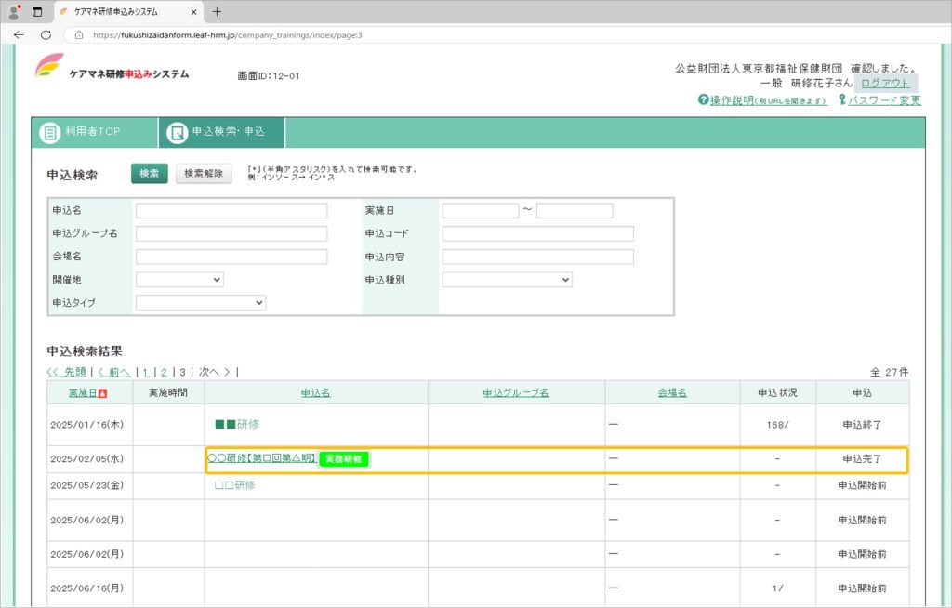This screenshot has width=952, height=608.
Task: Select the 申込検索・申込 tab
Action: [228, 132]
